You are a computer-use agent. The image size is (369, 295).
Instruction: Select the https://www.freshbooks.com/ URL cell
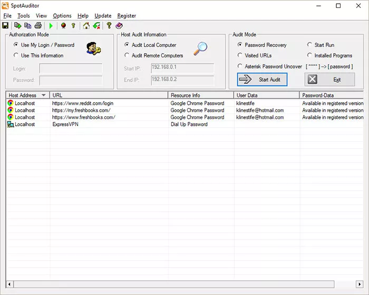click(83, 117)
